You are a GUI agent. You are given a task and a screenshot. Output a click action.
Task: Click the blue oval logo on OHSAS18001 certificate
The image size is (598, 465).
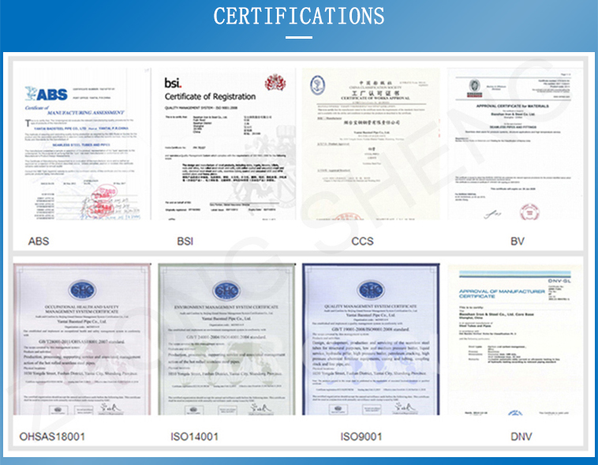pos(82,291)
